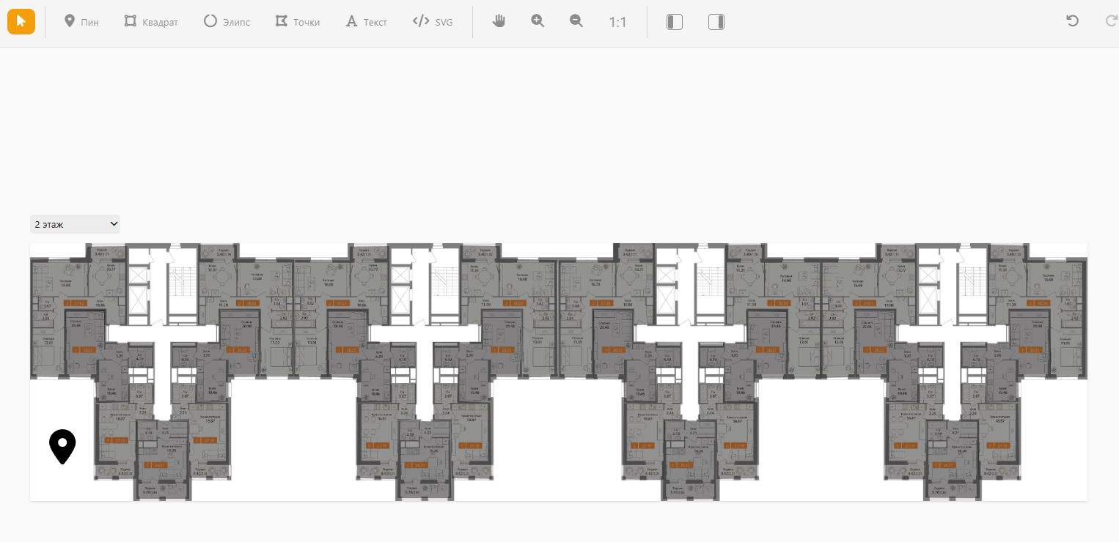1119x542 pixels.
Task: Choose the Пин marker tool
Action: (81, 22)
